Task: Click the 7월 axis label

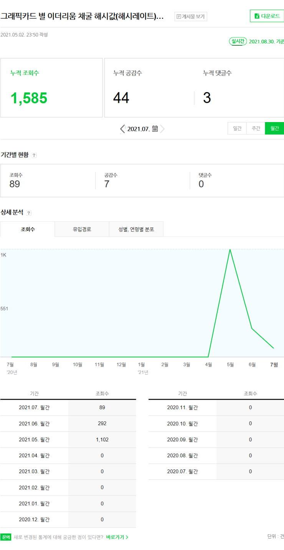Action: (x=274, y=365)
